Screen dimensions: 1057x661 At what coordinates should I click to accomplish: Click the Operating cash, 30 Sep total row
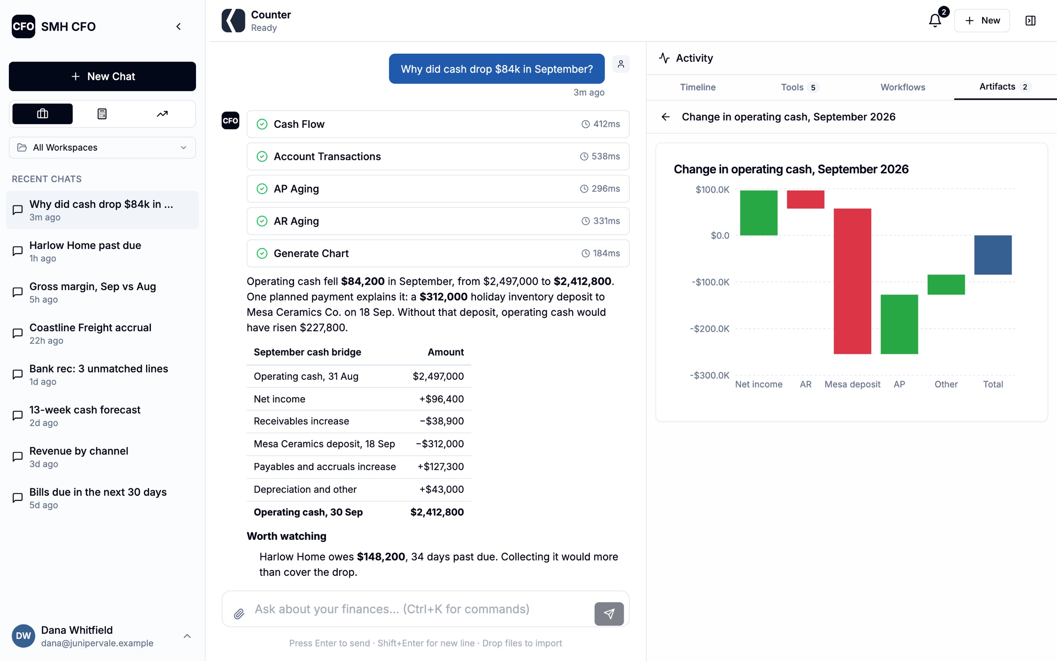coord(358,512)
